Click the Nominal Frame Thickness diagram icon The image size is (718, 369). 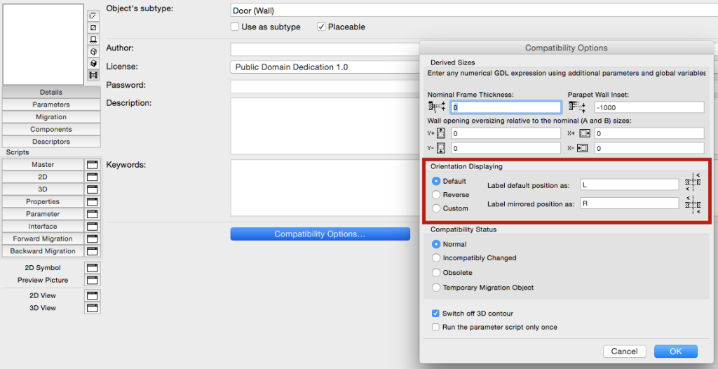click(436, 107)
